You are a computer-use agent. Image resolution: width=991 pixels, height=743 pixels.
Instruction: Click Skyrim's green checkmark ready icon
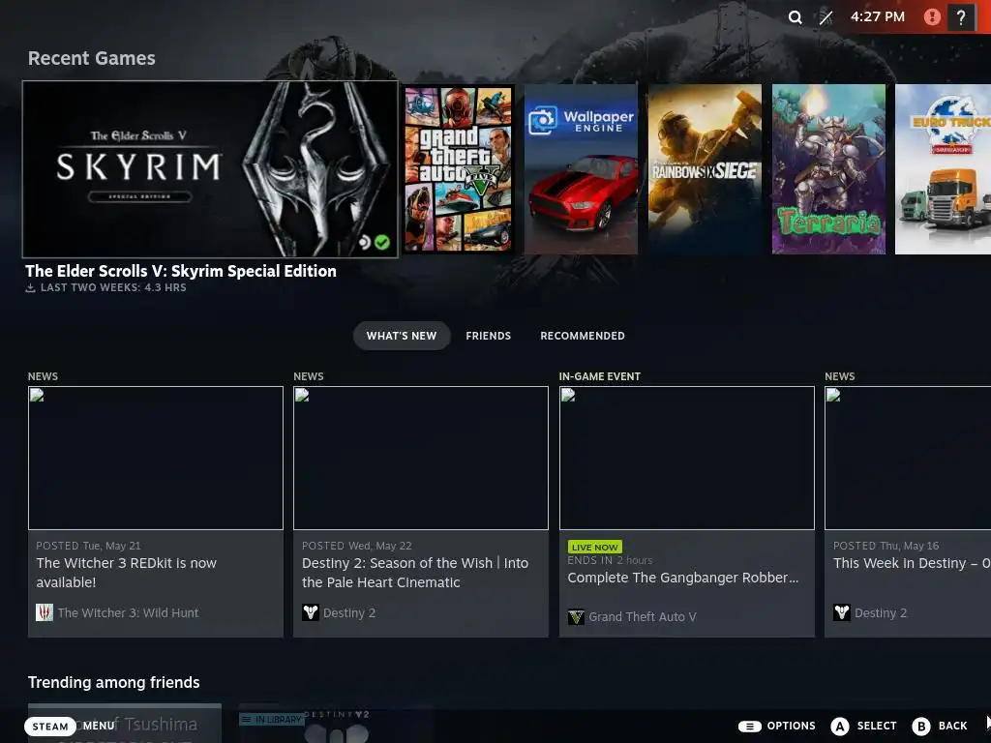pyautogui.click(x=381, y=242)
